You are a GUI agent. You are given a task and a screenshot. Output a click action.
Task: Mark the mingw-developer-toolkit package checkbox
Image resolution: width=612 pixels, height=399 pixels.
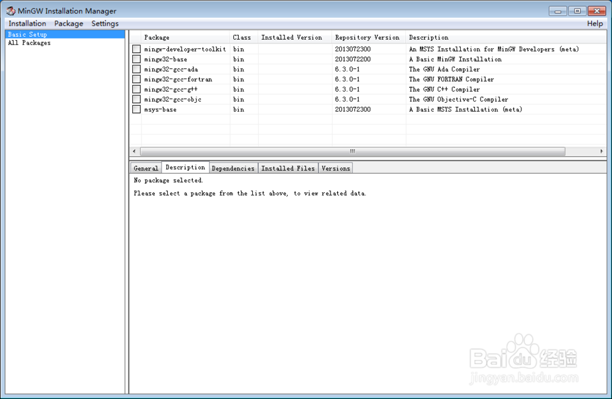click(136, 49)
